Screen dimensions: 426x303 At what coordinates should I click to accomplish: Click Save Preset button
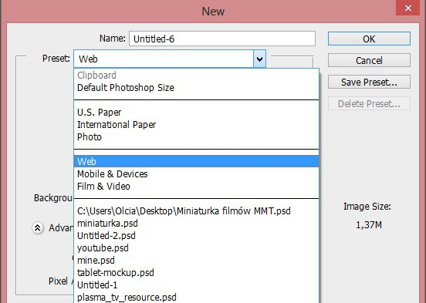[x=369, y=82]
